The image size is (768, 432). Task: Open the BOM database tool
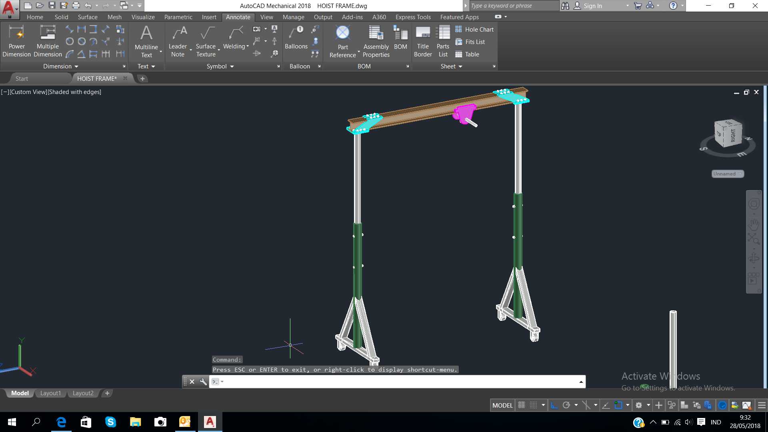[x=400, y=38]
